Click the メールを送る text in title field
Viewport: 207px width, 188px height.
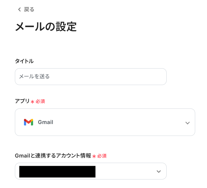[34, 76]
